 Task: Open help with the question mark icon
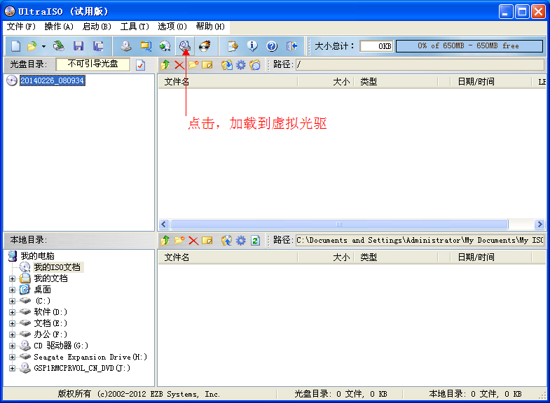272,46
